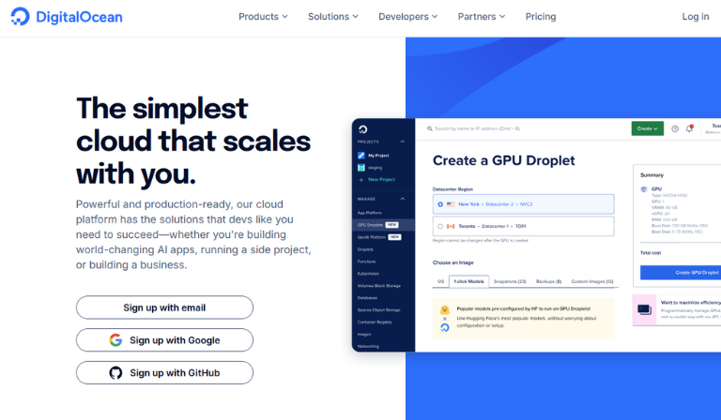Screen dimensions: 721x420
Task: Click the Canada flag icon
Action: pyautogui.click(x=451, y=226)
